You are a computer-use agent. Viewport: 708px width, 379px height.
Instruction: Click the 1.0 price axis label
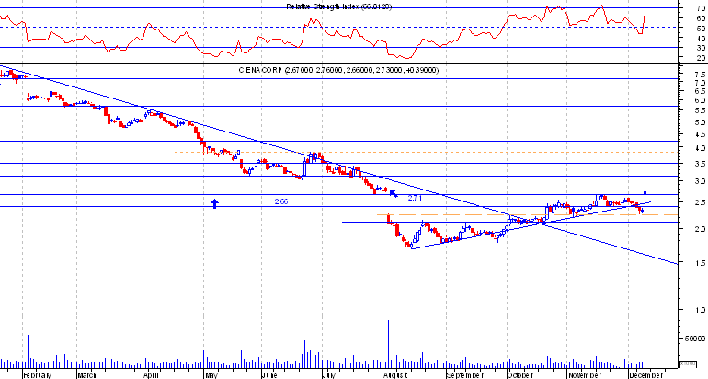(701, 311)
